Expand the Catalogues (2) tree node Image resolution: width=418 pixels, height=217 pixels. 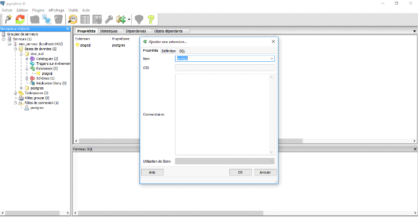[27, 59]
